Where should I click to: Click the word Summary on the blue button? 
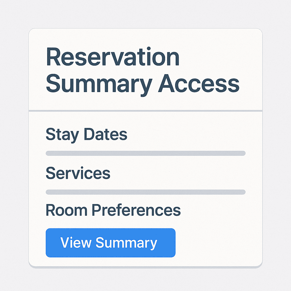[126, 243]
